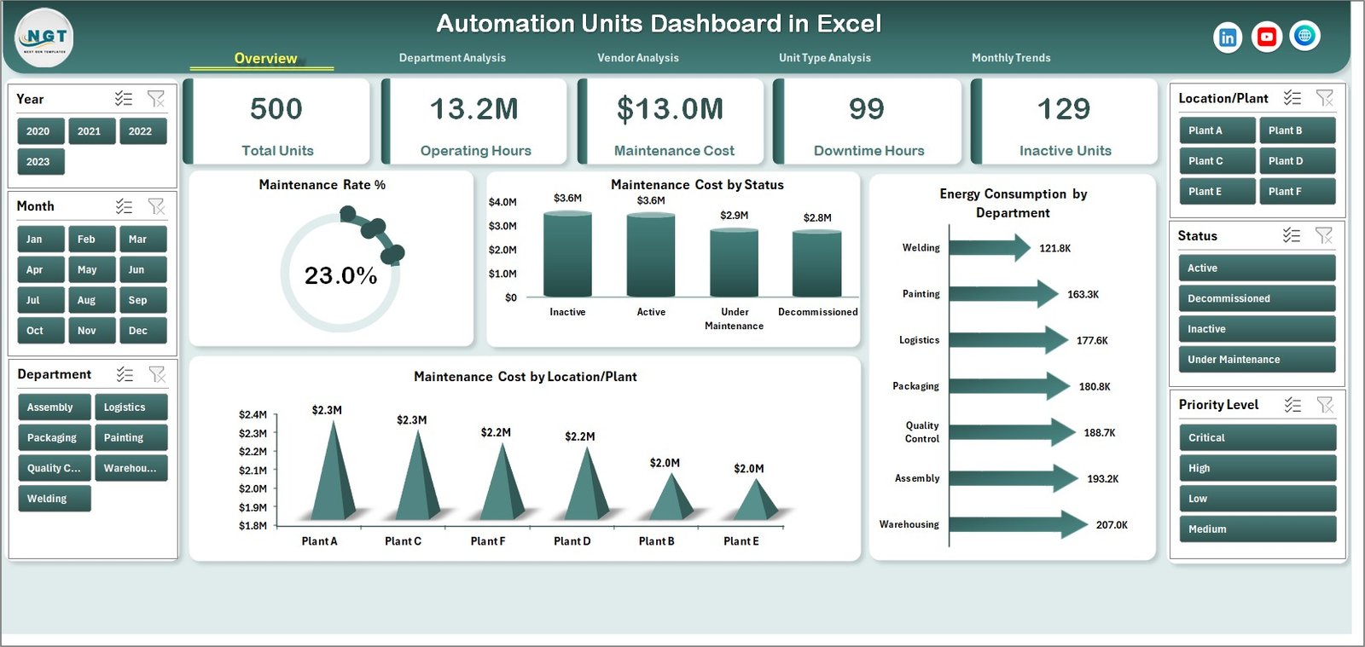Clear the Priority Level filter icon
The image size is (1365, 647).
click(x=1324, y=405)
